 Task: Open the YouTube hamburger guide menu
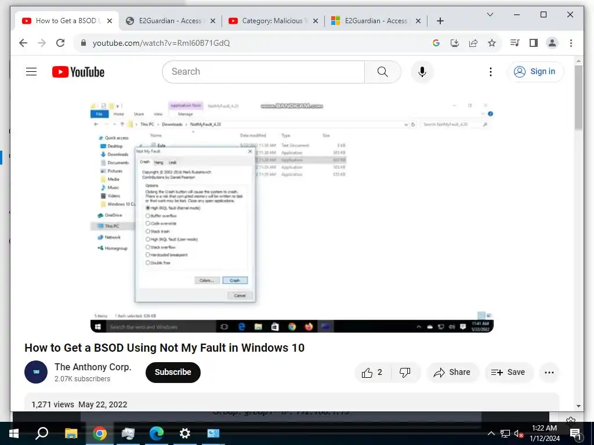[31, 71]
